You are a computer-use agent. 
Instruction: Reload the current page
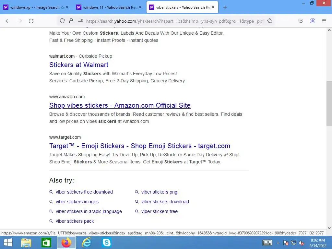coord(31,21)
